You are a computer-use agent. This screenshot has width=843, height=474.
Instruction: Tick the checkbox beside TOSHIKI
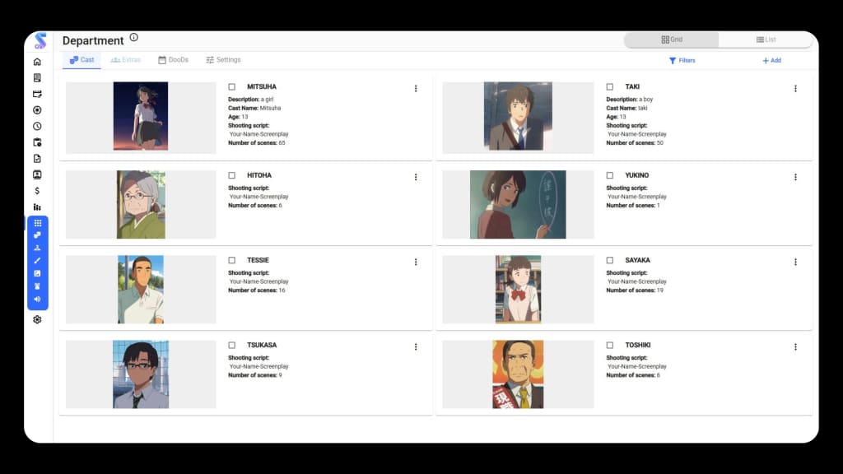[610, 345]
